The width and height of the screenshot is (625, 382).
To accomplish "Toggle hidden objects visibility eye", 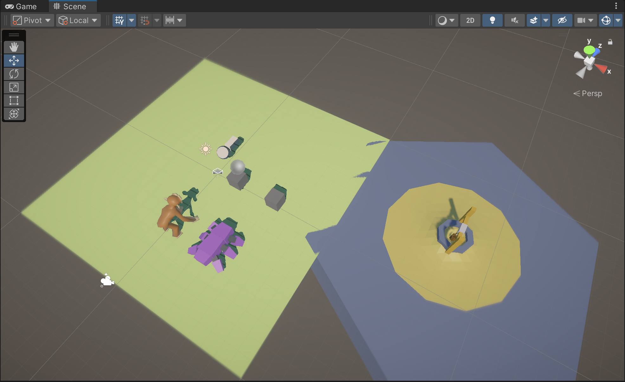I will 562,20.
